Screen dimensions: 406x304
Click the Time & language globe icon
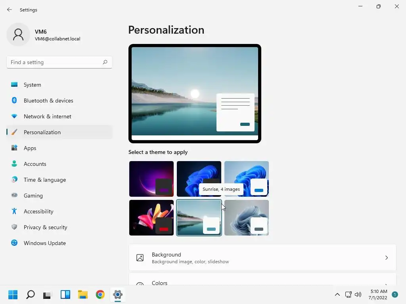point(14,179)
